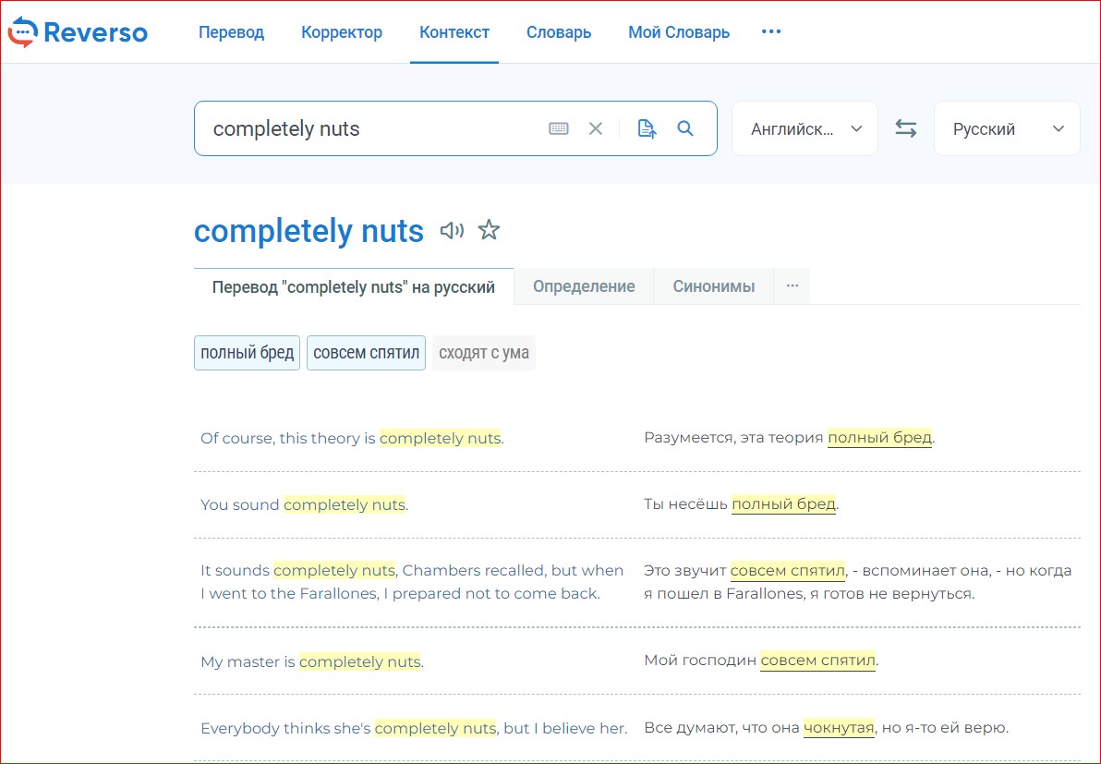Add to favorites with star icon
The image size is (1101, 764).
(489, 230)
